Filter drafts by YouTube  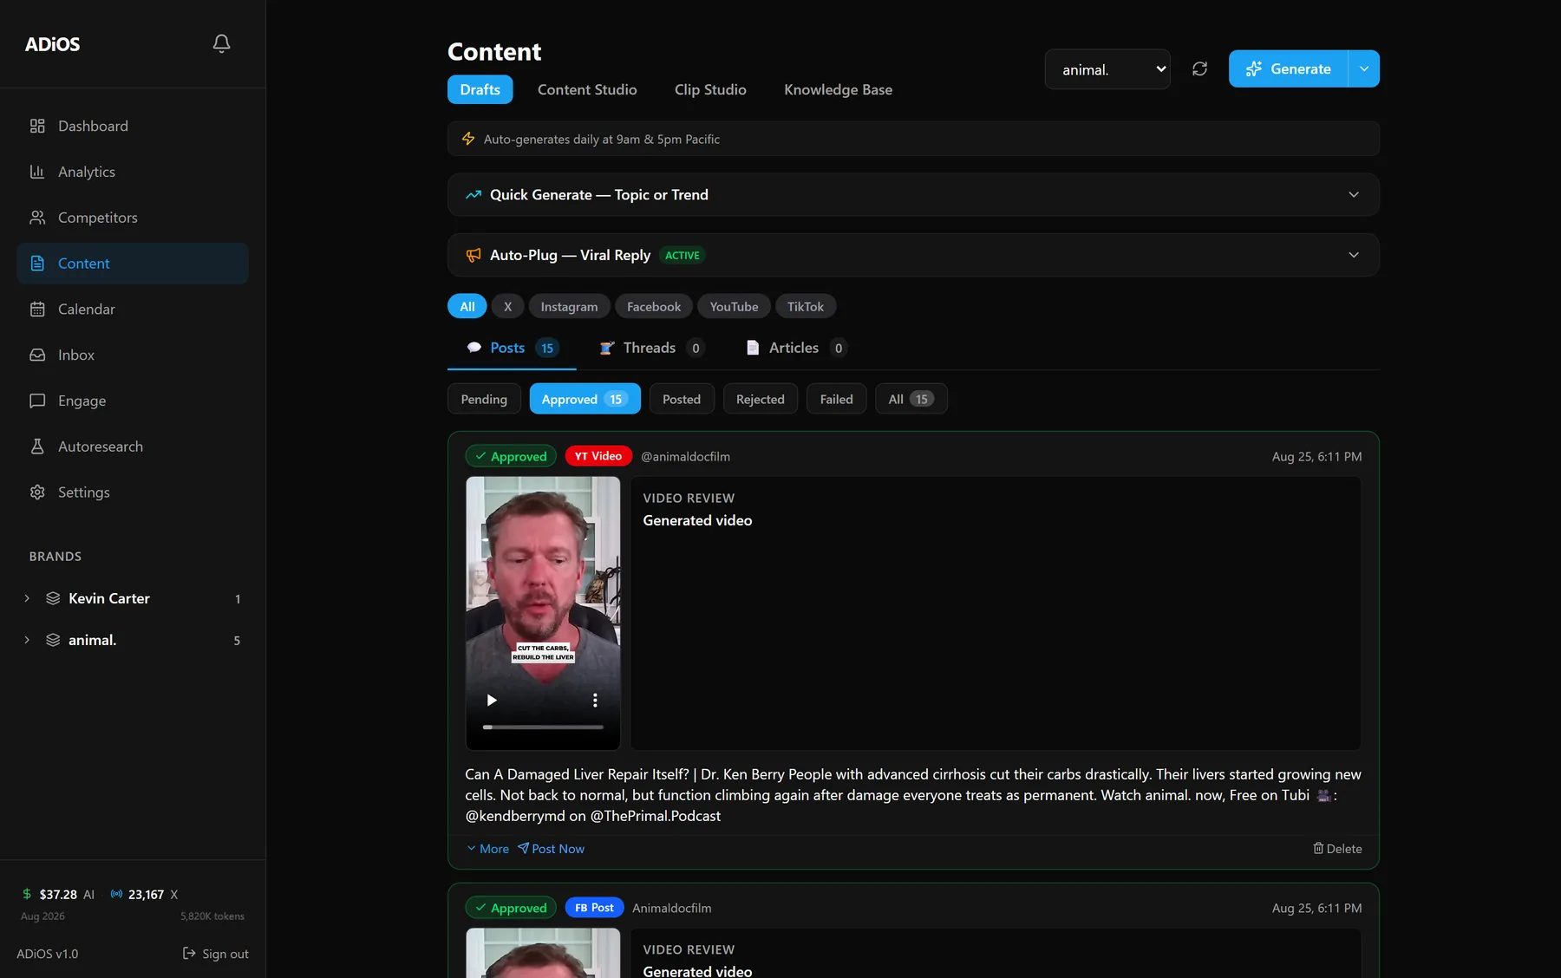click(x=734, y=306)
